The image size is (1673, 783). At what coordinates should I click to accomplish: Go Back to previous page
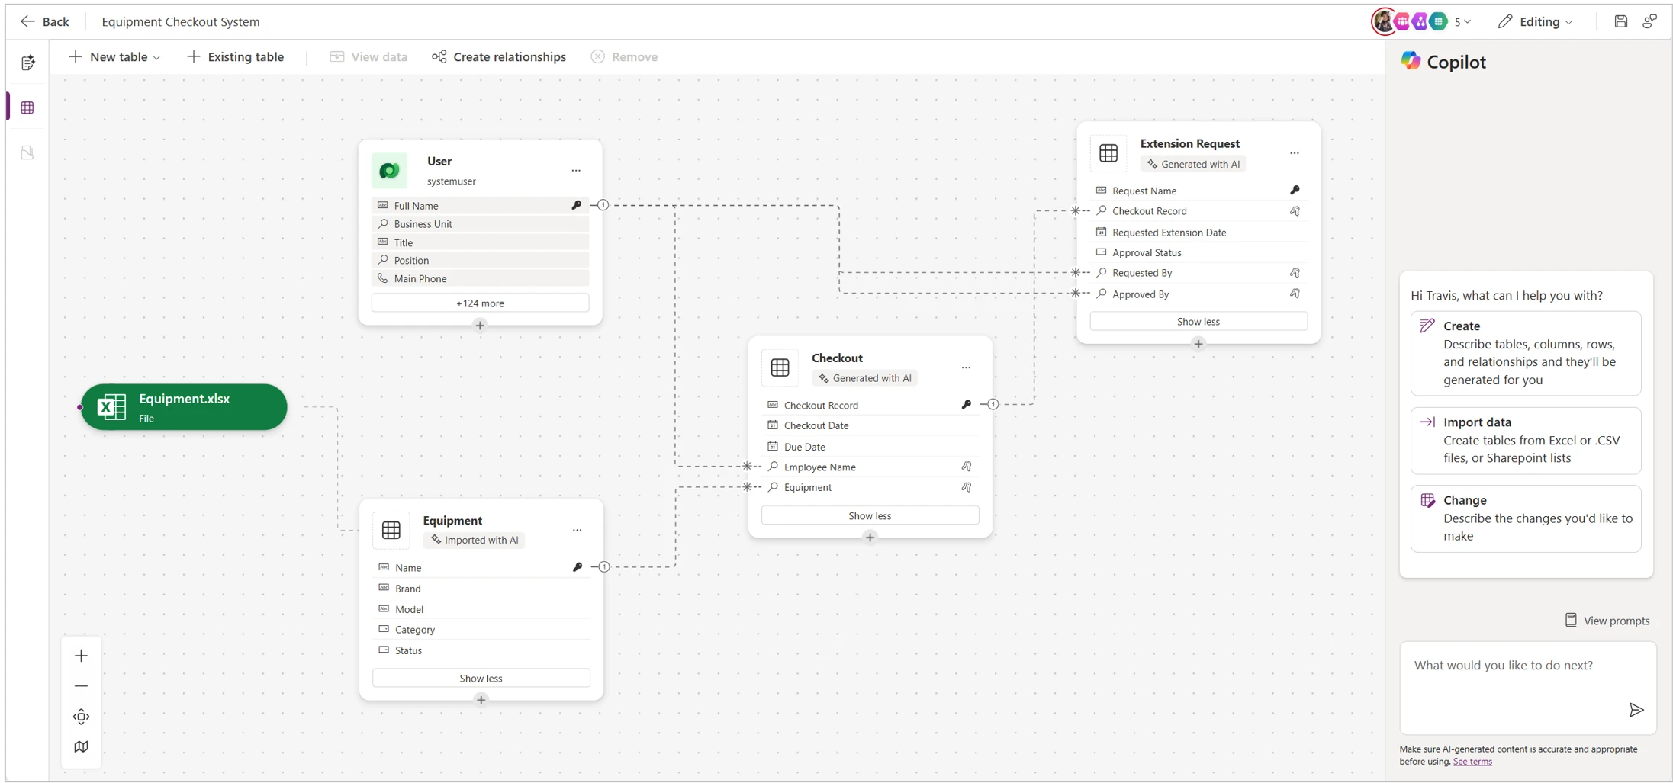[x=44, y=21]
